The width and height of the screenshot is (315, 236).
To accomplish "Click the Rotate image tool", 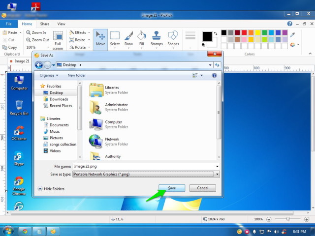I will (x=78, y=47).
